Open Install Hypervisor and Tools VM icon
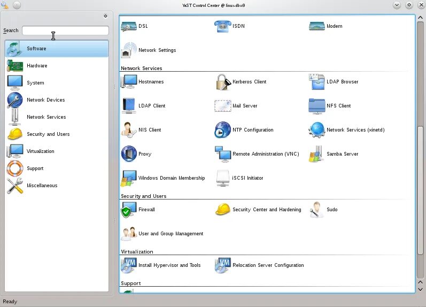Image resolution: width=426 pixels, height=307 pixels. click(128, 265)
